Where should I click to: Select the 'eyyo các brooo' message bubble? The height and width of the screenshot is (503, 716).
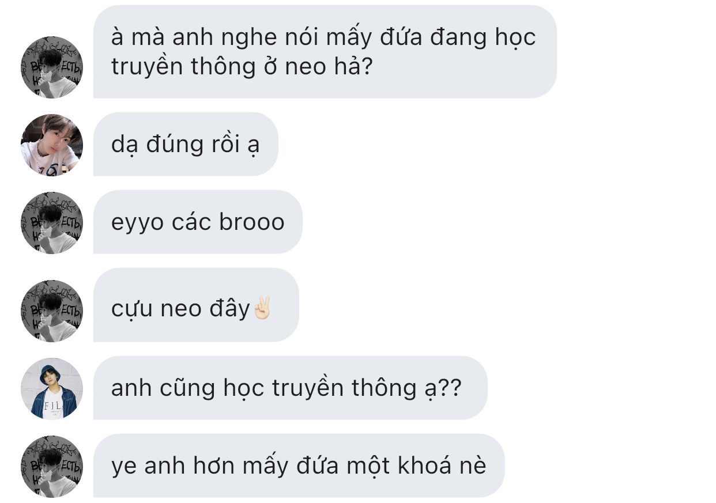[x=198, y=222]
